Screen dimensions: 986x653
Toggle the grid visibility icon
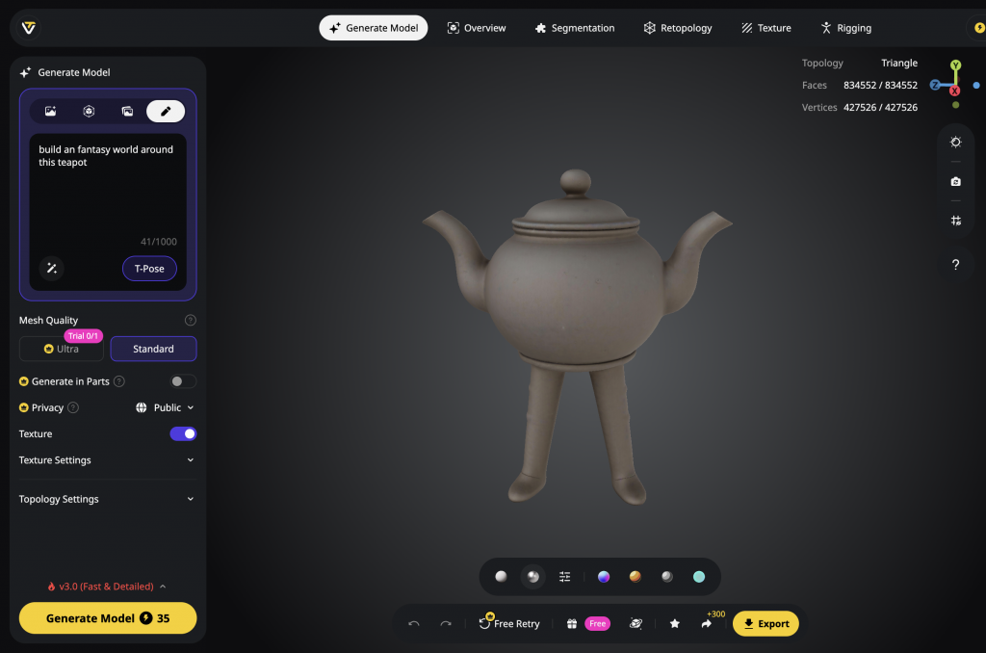(955, 221)
